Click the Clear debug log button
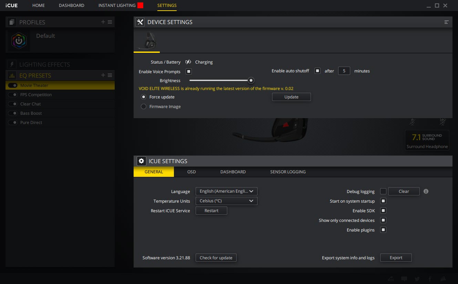 pos(404,191)
